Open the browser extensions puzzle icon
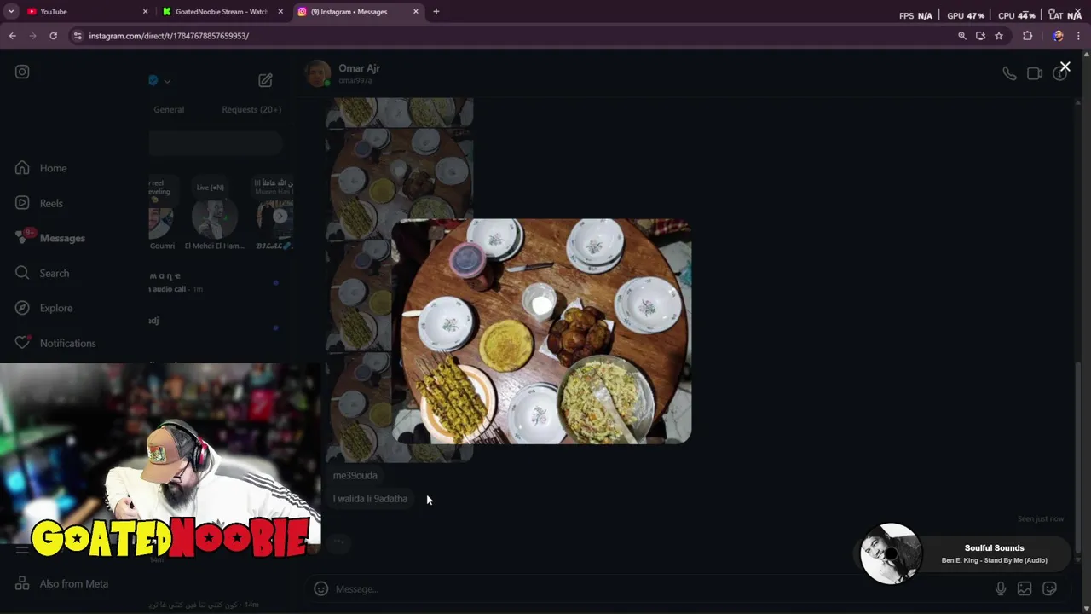The image size is (1091, 614). (1027, 36)
